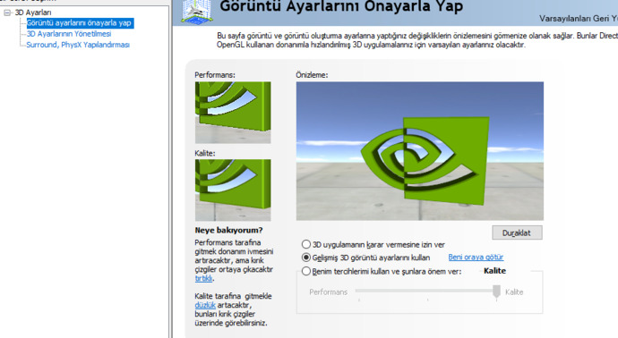Open Surround, PhysX Yapılandırması page

tap(78, 45)
